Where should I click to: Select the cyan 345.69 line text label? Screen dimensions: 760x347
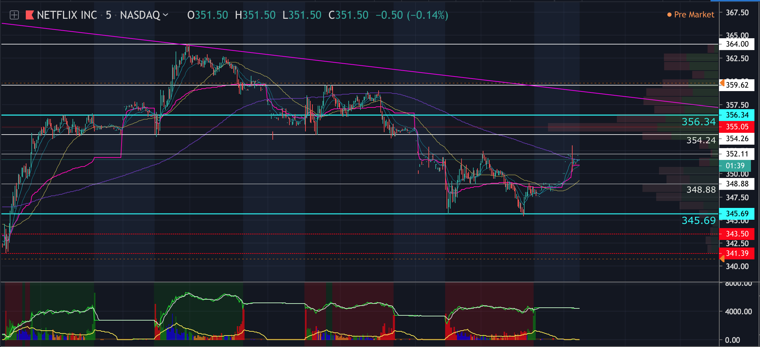point(698,220)
